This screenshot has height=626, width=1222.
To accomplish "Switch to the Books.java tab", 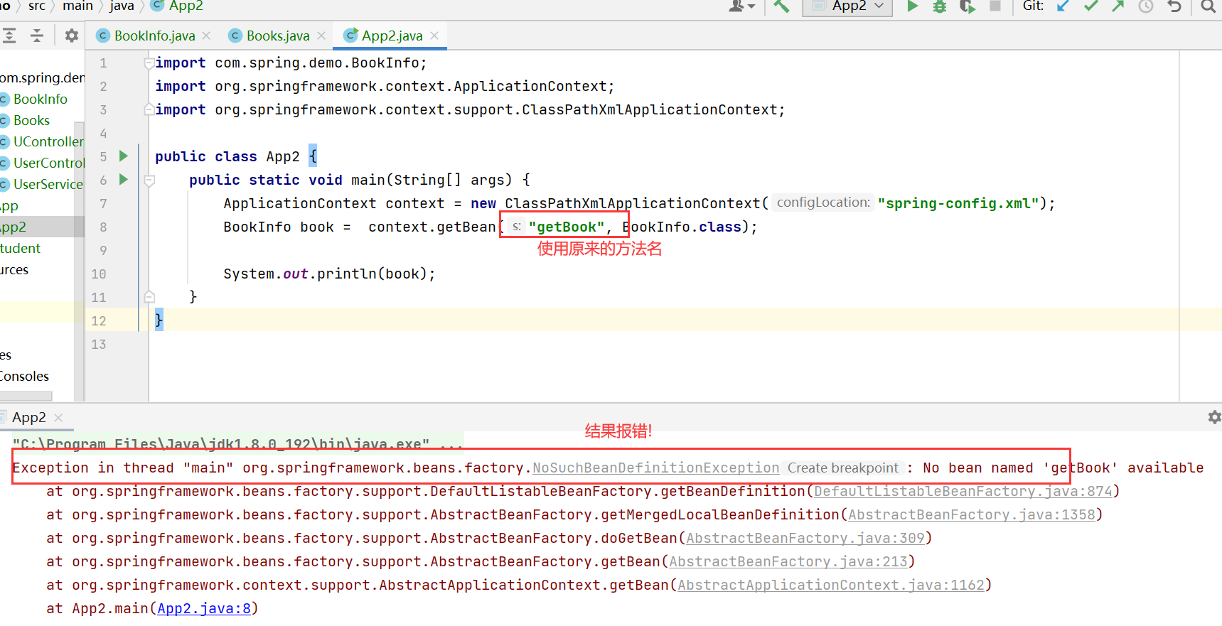I will (278, 36).
